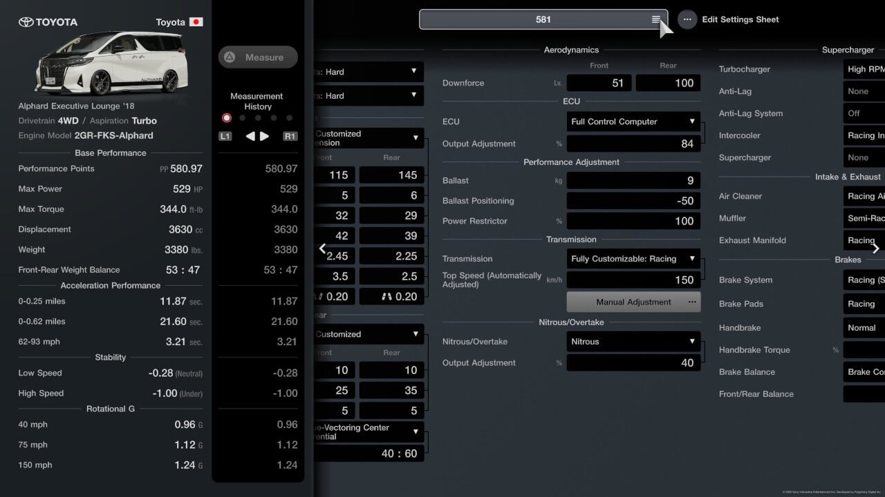Open the Muffler Semi-Racing field

pyautogui.click(x=864, y=218)
